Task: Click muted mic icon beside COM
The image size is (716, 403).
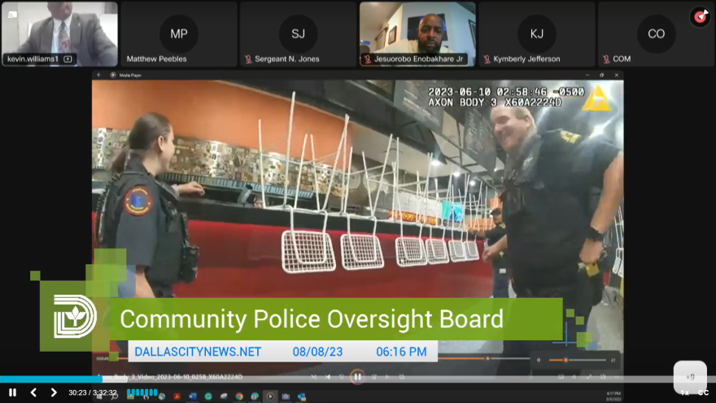Action: point(606,59)
